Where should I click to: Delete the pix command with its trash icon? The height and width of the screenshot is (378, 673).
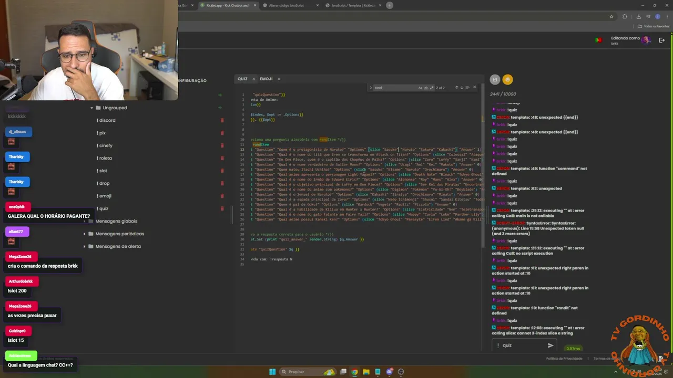tap(222, 133)
